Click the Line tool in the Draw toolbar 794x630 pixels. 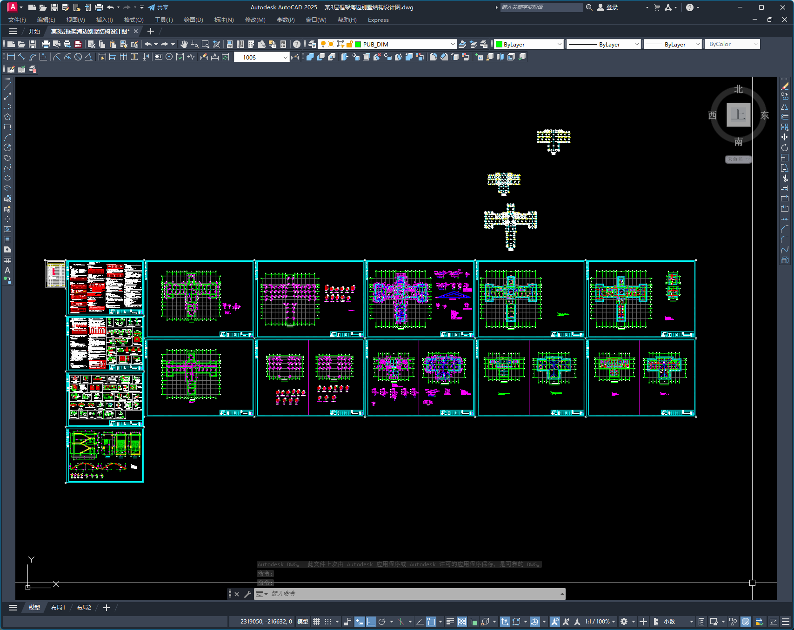tap(7, 86)
